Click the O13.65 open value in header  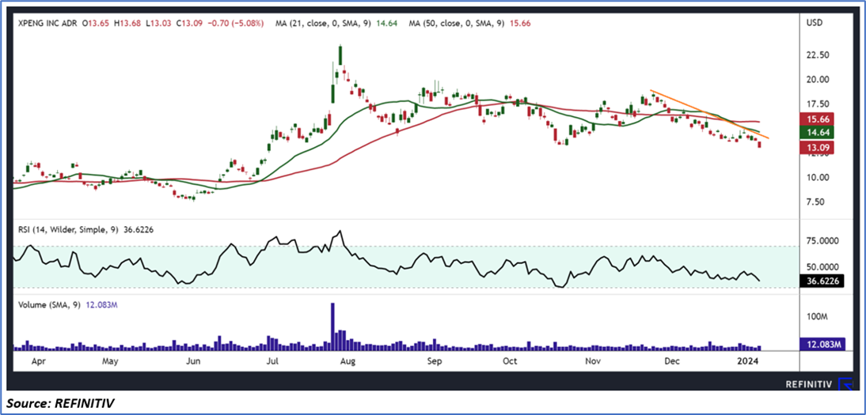95,25
